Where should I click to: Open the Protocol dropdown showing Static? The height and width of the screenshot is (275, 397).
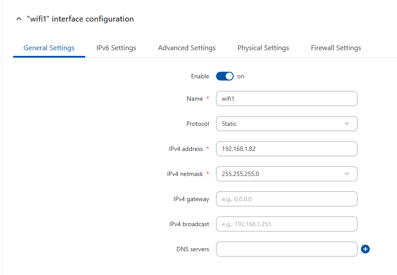(x=286, y=124)
